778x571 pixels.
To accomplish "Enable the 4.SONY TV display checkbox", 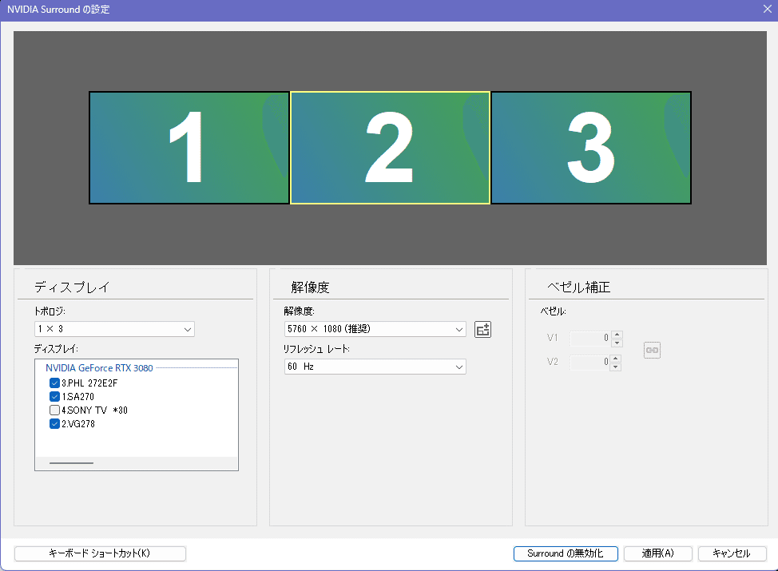I will pos(54,410).
